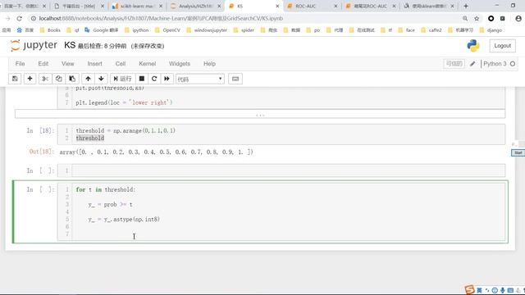Screen dimensions: 525x295
Task: Click the Python 3 kernel status circle
Action: (x=513, y=64)
